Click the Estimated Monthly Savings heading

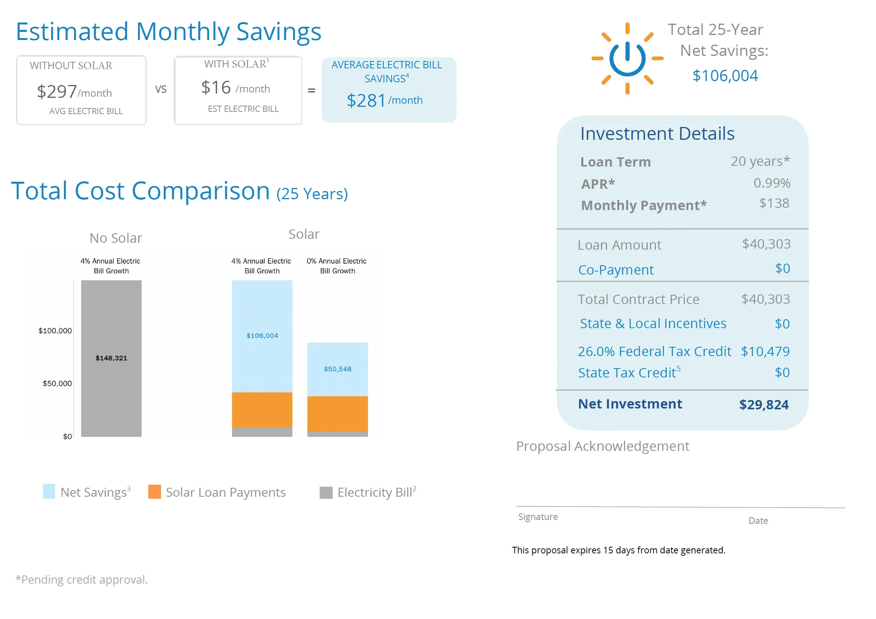click(x=169, y=32)
